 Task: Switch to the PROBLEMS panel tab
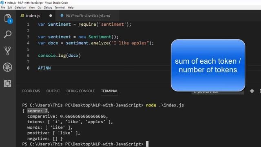[x=31, y=91]
